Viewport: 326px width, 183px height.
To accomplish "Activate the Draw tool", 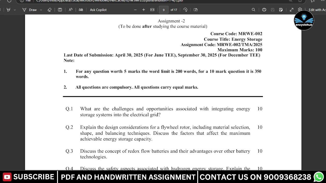I will pyautogui.click(x=30, y=10).
